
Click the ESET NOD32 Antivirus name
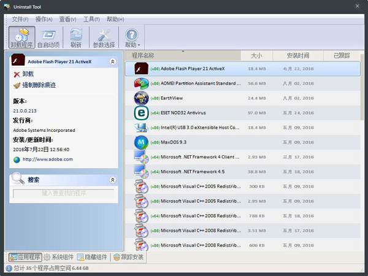[x=183, y=113]
